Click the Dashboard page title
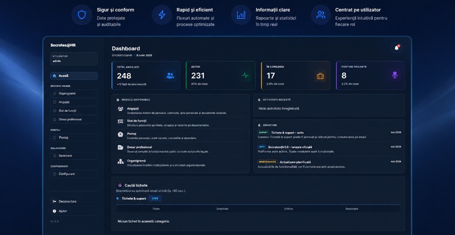This screenshot has height=235, width=455. pos(126,49)
